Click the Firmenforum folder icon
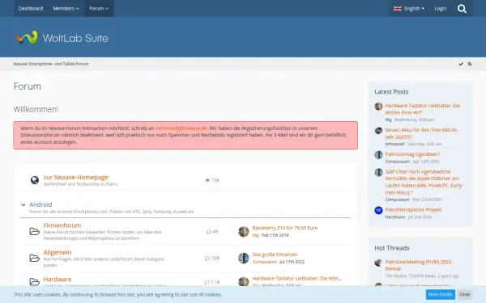 click(x=34, y=231)
